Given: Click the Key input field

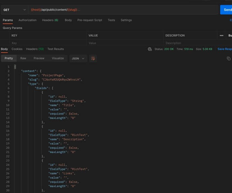Looking at the screenshot, I should tap(48, 43).
